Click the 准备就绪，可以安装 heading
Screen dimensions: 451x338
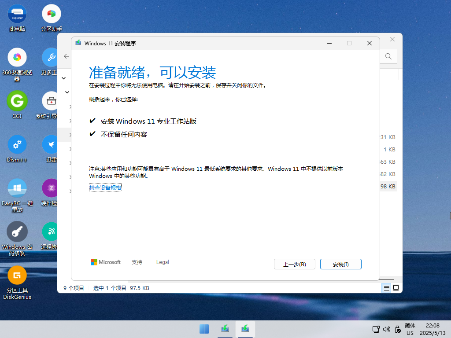coord(152,72)
